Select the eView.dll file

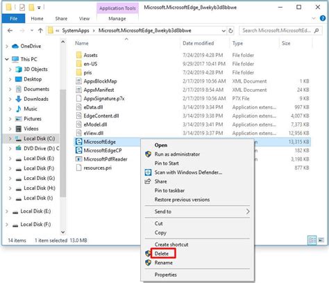pyautogui.click(x=94, y=134)
